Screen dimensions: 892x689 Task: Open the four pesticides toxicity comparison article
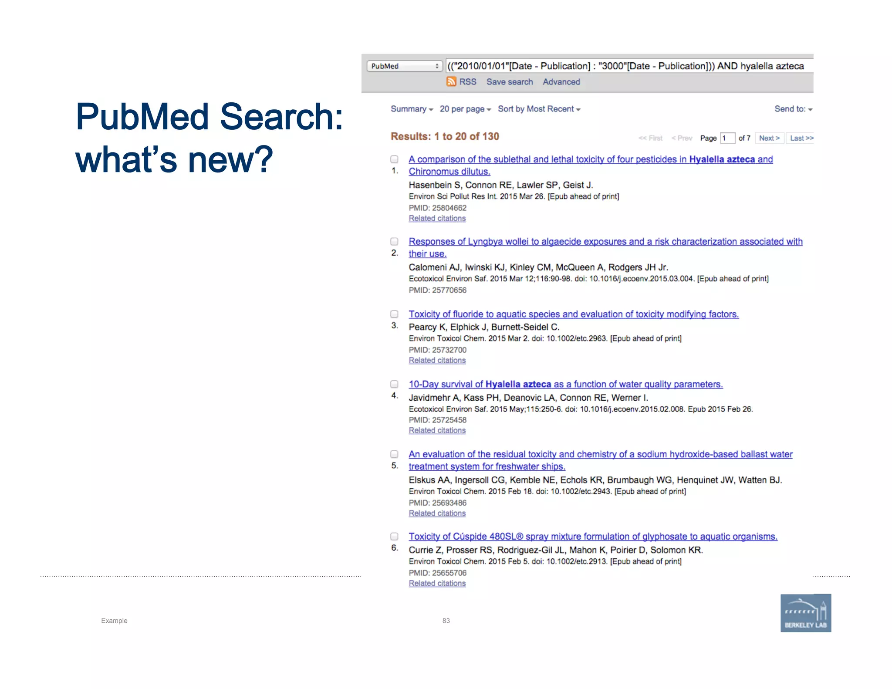tap(591, 165)
